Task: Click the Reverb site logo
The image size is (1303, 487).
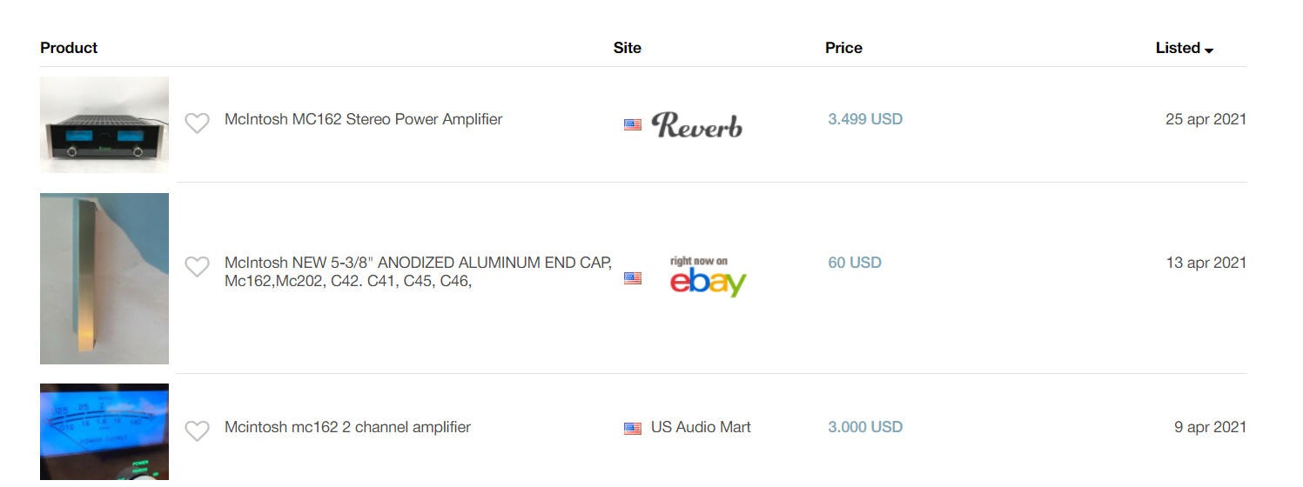Action: (696, 125)
